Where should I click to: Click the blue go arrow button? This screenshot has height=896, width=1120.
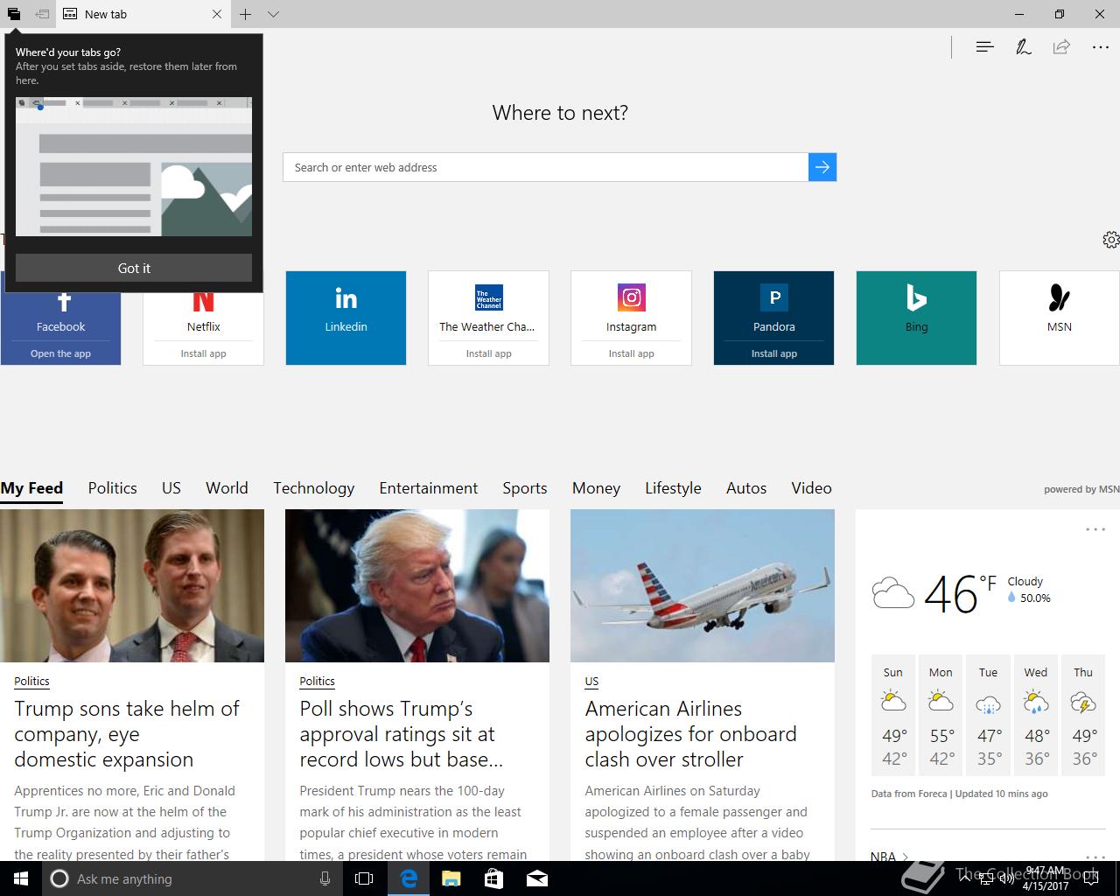pos(822,167)
